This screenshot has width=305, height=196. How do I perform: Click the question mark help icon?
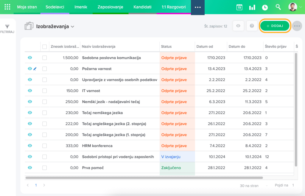(252, 26)
